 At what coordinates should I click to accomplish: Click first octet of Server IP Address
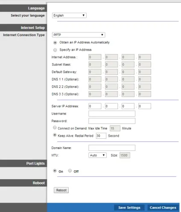pyautogui.click(x=95, y=106)
